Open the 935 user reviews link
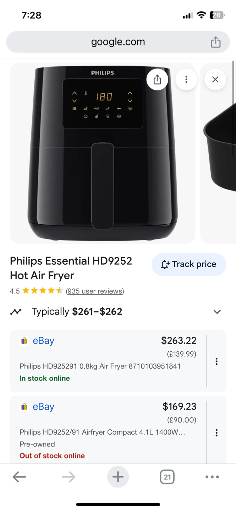Screen dimensions: 236x511 pyautogui.click(x=95, y=291)
